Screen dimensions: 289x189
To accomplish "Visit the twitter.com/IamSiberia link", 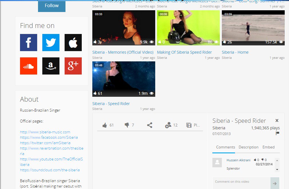I will (x=45, y=143).
